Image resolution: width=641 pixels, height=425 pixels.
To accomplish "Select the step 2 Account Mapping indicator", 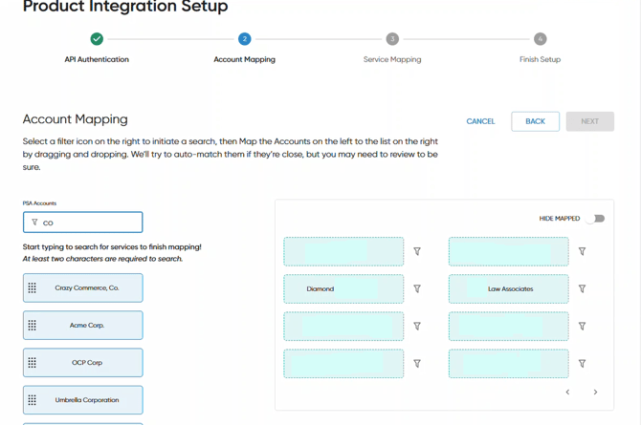I will pos(244,39).
